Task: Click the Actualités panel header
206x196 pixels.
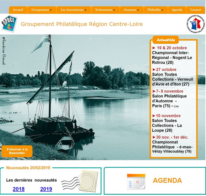Action: click(x=166, y=40)
